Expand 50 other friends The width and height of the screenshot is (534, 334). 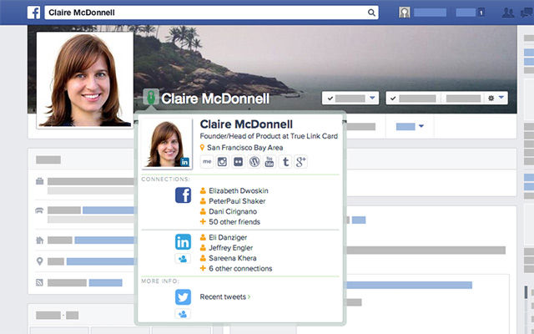234,222
